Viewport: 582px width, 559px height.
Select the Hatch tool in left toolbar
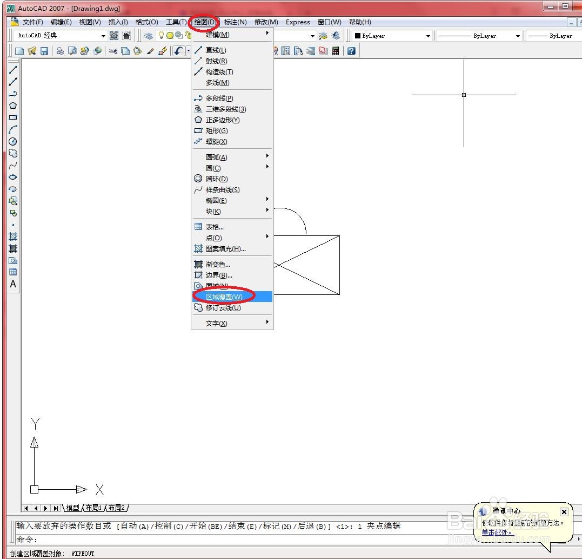click(13, 236)
